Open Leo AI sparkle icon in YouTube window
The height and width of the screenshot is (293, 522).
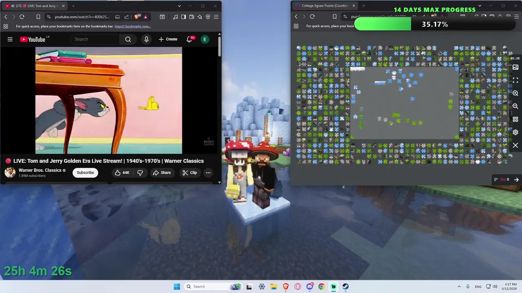coord(200,17)
